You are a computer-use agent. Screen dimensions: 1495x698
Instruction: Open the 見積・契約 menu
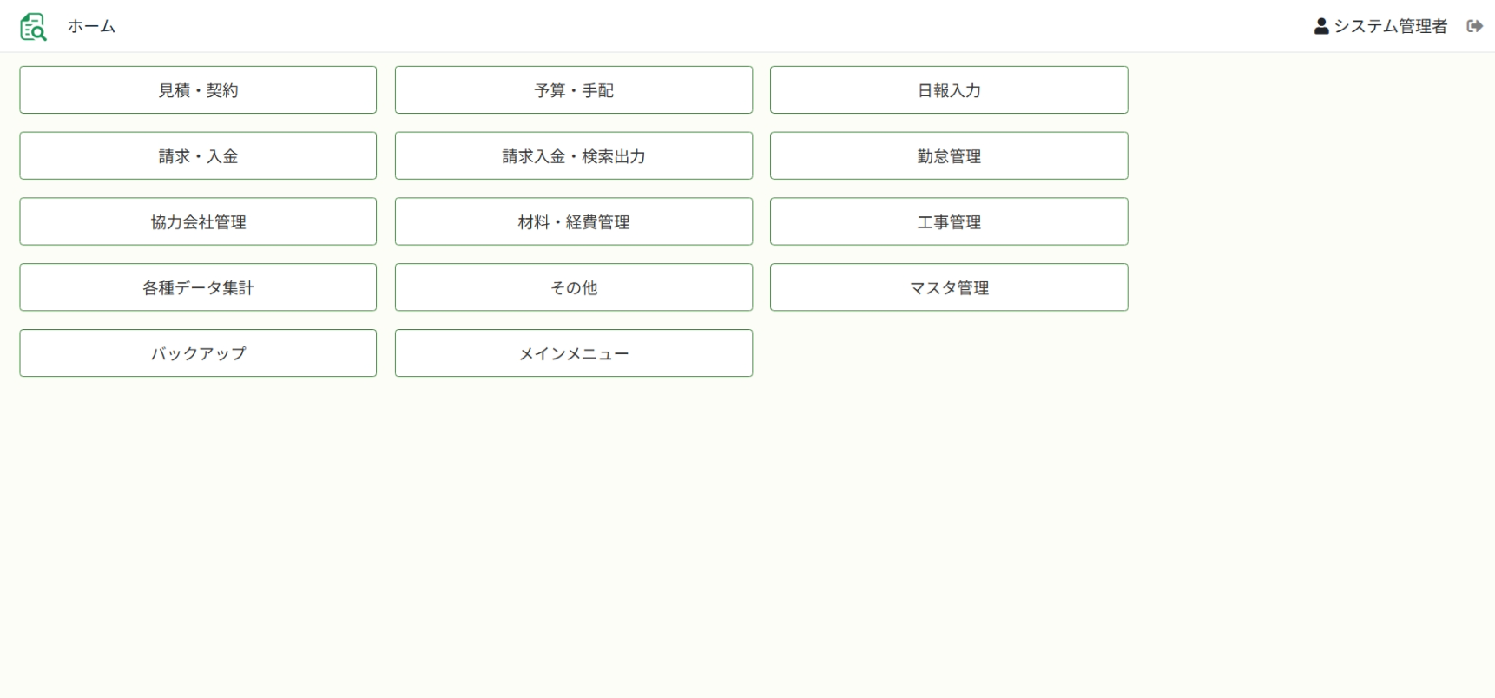point(198,90)
